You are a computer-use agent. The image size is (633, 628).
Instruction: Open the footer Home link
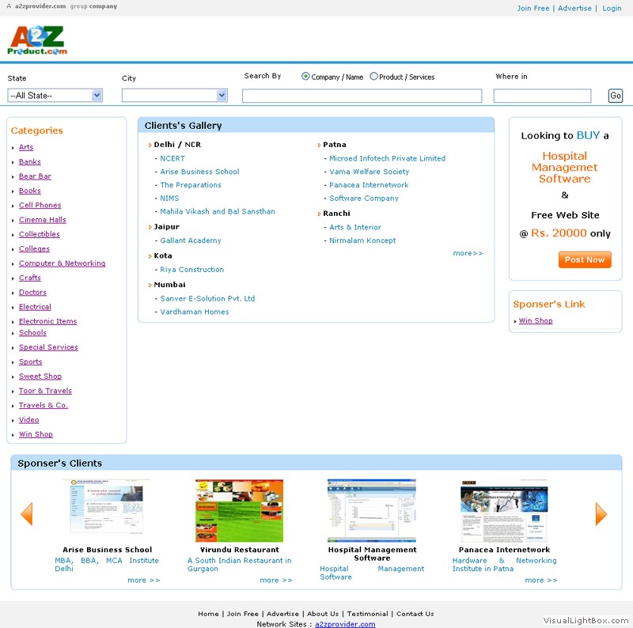point(208,614)
